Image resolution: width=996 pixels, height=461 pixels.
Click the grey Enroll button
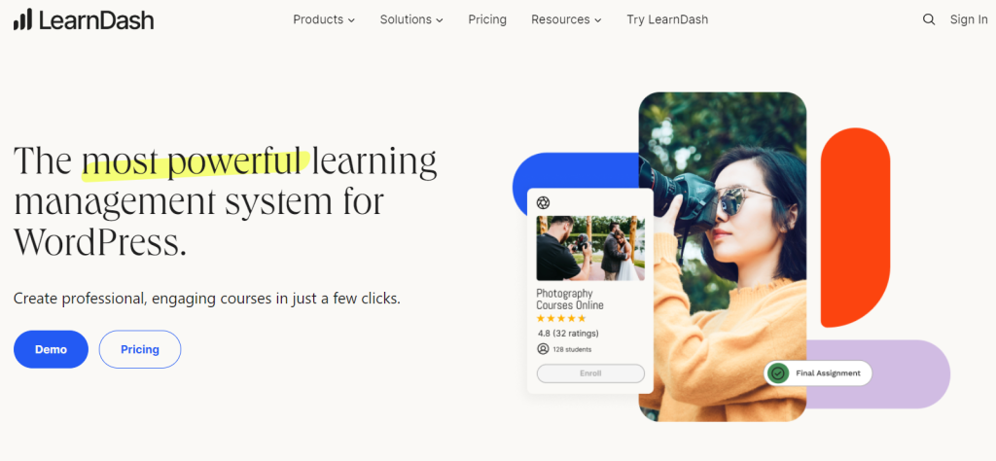pos(590,373)
